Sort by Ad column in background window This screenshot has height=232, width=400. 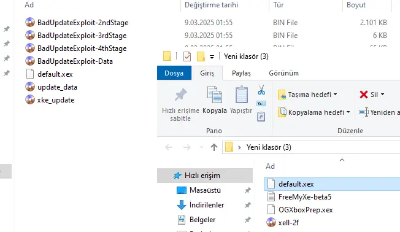29,5
